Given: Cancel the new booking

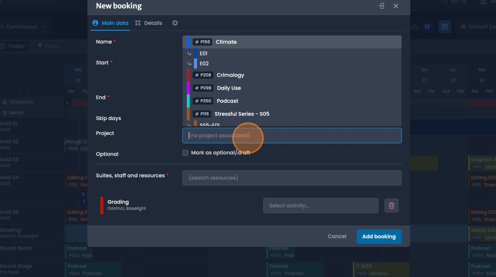Looking at the screenshot, I should point(337,236).
